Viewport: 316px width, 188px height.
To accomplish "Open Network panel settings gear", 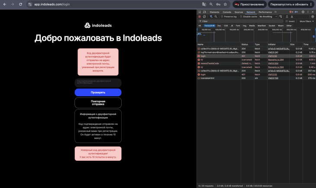I will (x=313, y=16).
